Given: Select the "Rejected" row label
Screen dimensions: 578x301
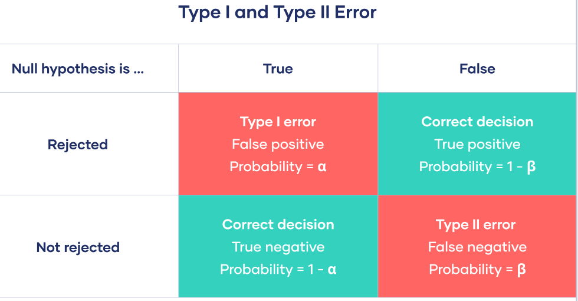Looking at the screenshot, I should tap(77, 145).
